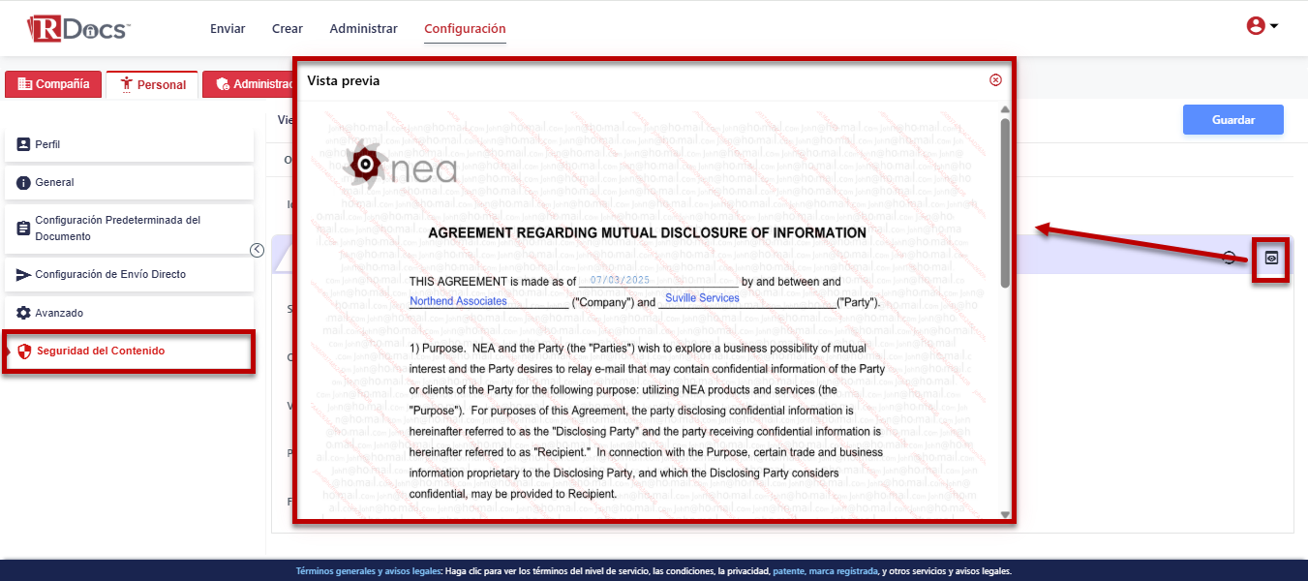Click the Seguridad del Contenido shield icon
Viewport: 1308px width, 581px height.
(25, 352)
